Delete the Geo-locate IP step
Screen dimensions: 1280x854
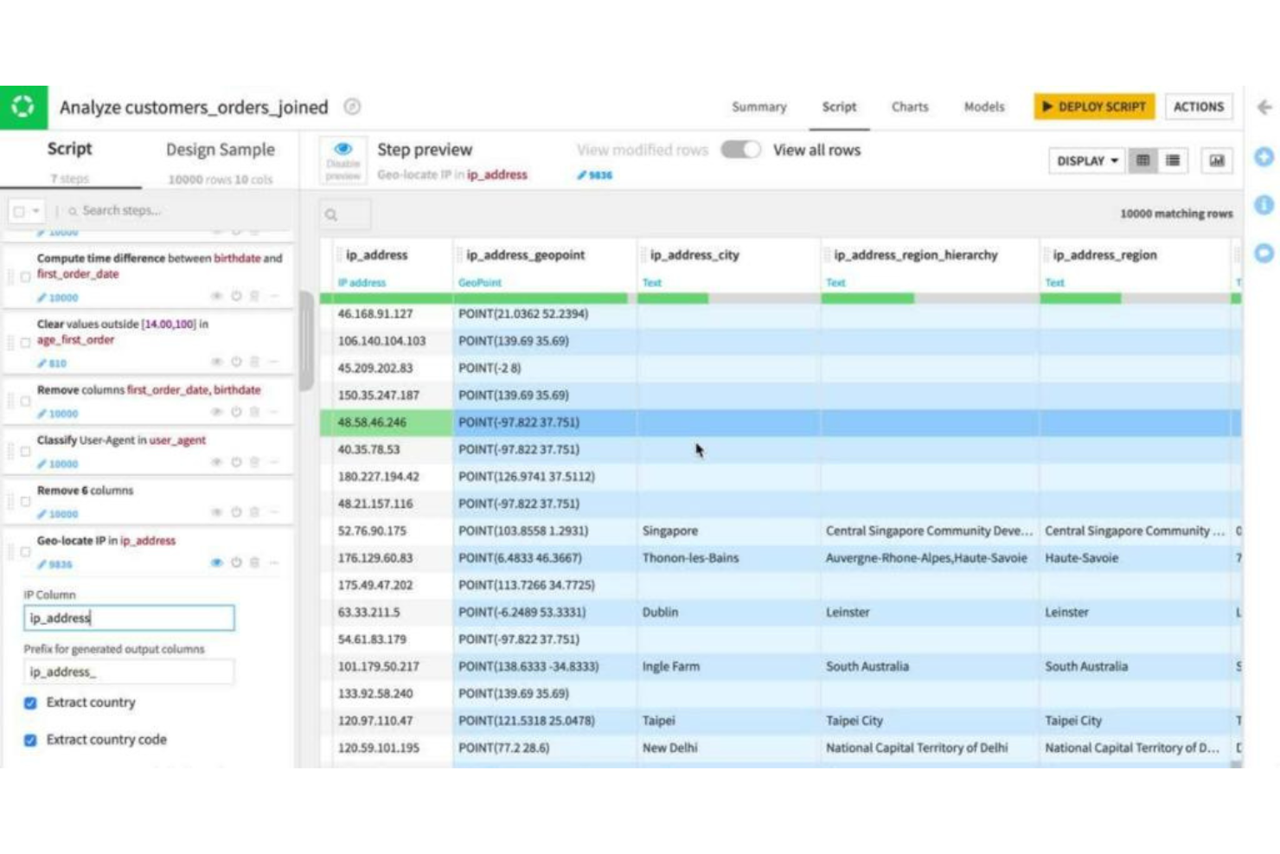[254, 562]
